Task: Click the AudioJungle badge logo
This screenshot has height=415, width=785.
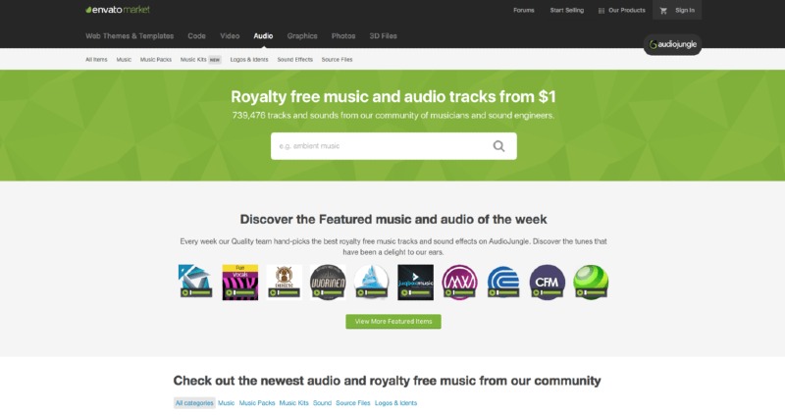Action: click(672, 44)
